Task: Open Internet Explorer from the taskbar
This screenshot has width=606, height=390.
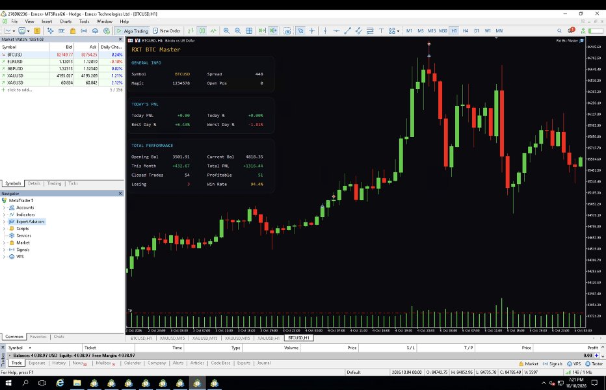Action: pyautogui.click(x=60, y=383)
